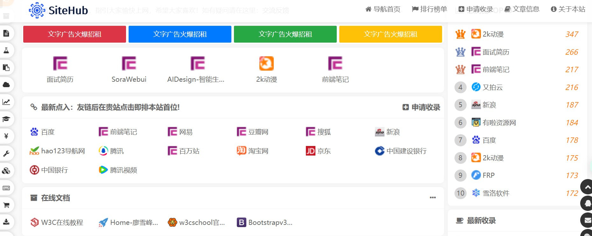
Task: Open the SoraWebui featured site card
Action: coord(129,70)
